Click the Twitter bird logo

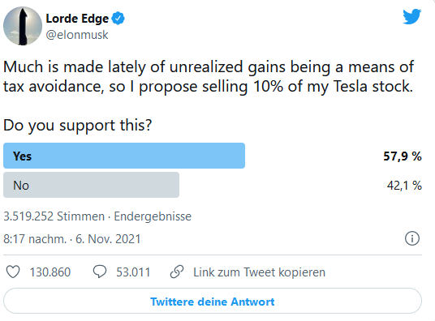point(412,17)
